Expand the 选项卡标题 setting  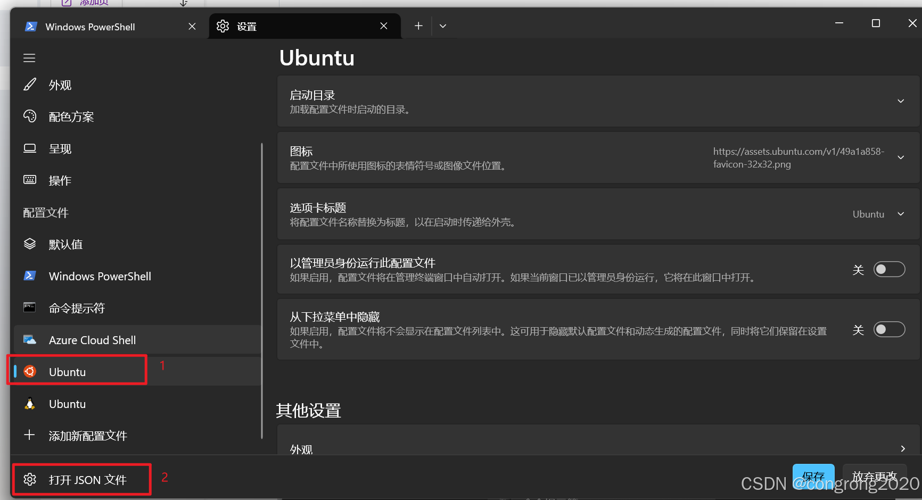901,214
